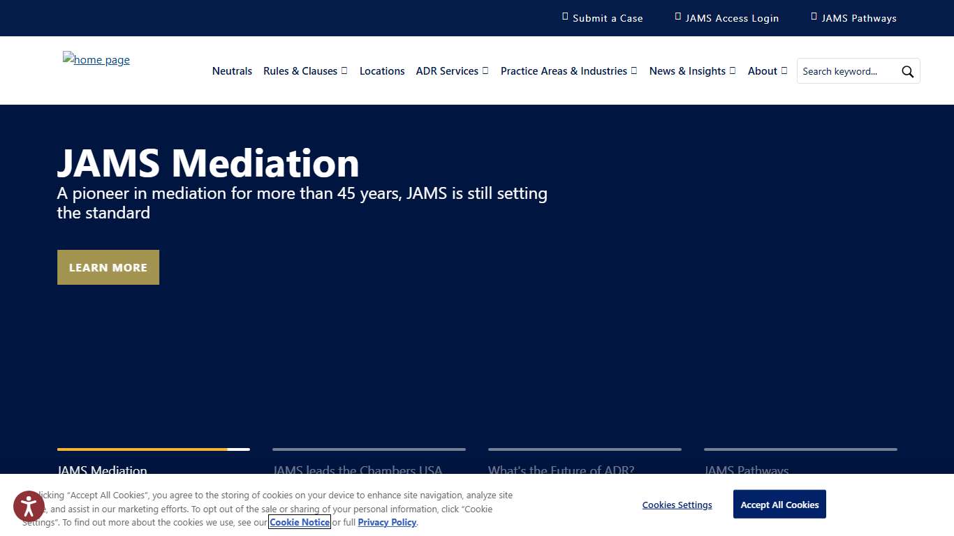Click the search magnifier icon
954x536 pixels.
[907, 70]
